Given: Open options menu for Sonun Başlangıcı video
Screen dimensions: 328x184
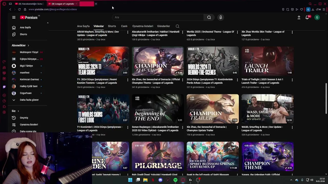Looking at the screenshot, I should [x=182, y=128].
